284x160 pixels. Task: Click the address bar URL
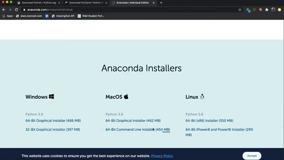click(x=50, y=10)
